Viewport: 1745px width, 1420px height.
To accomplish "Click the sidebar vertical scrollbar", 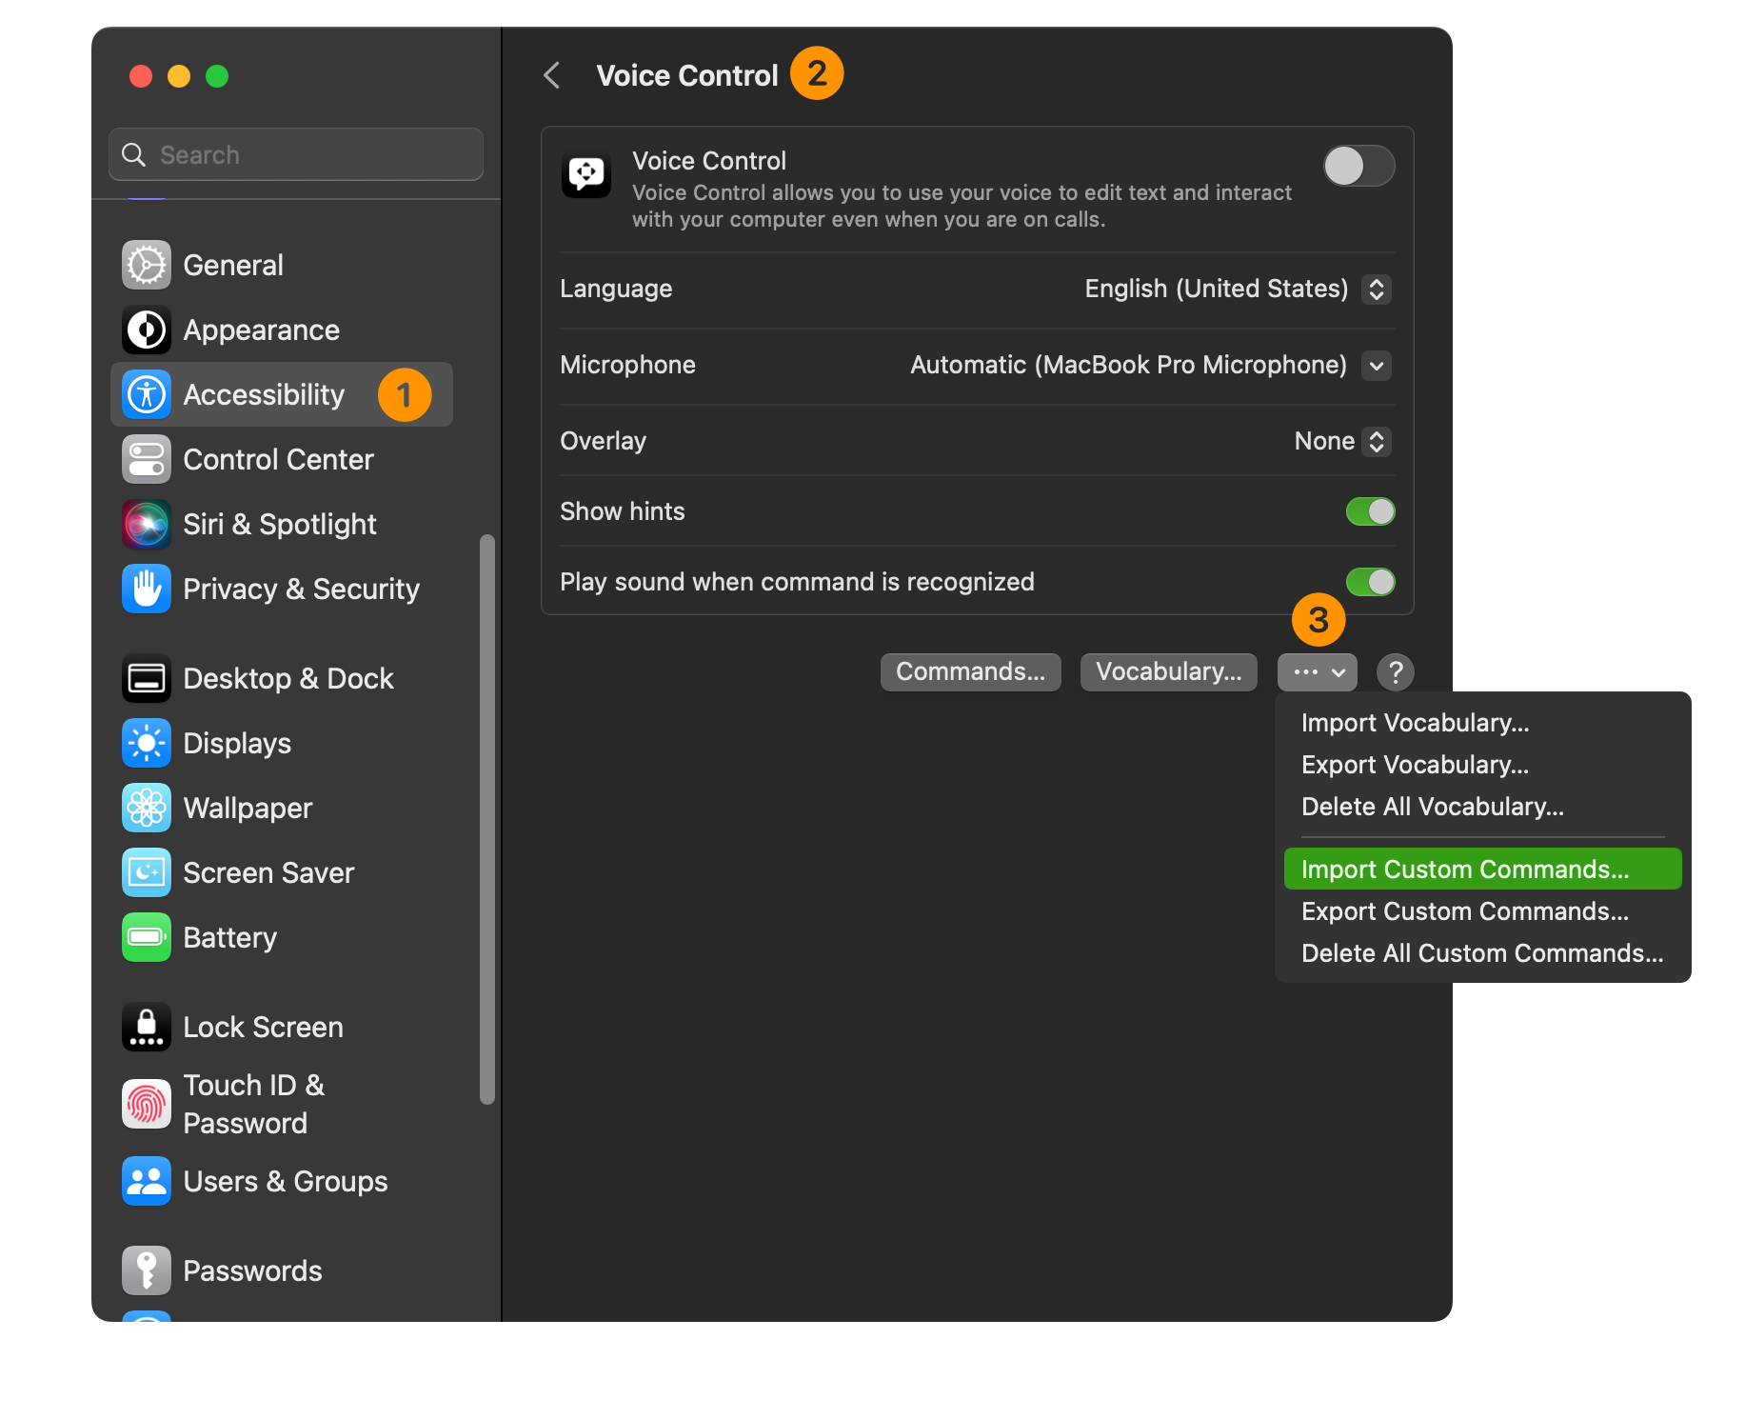I will coord(487,819).
